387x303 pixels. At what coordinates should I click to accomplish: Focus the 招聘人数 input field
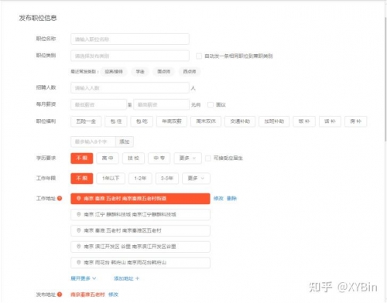click(130, 88)
